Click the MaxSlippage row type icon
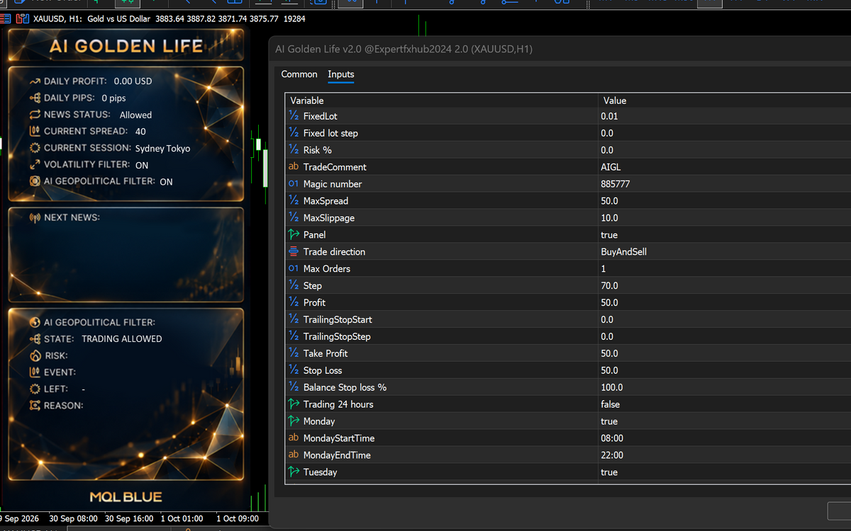The image size is (851, 531). 294,217
